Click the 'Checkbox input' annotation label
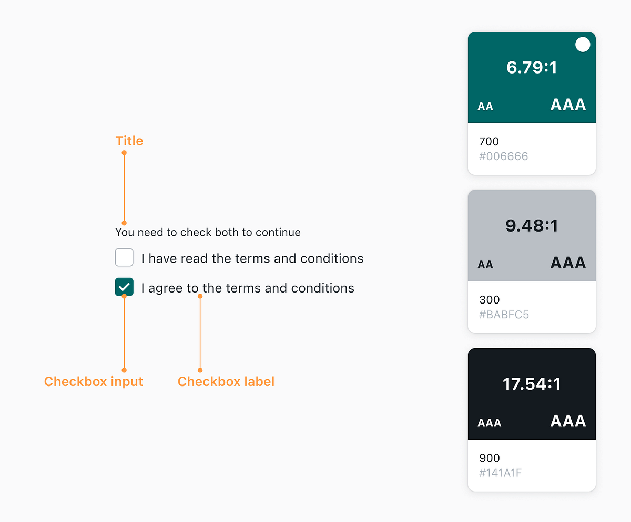Image resolution: width=631 pixels, height=522 pixels. click(93, 381)
